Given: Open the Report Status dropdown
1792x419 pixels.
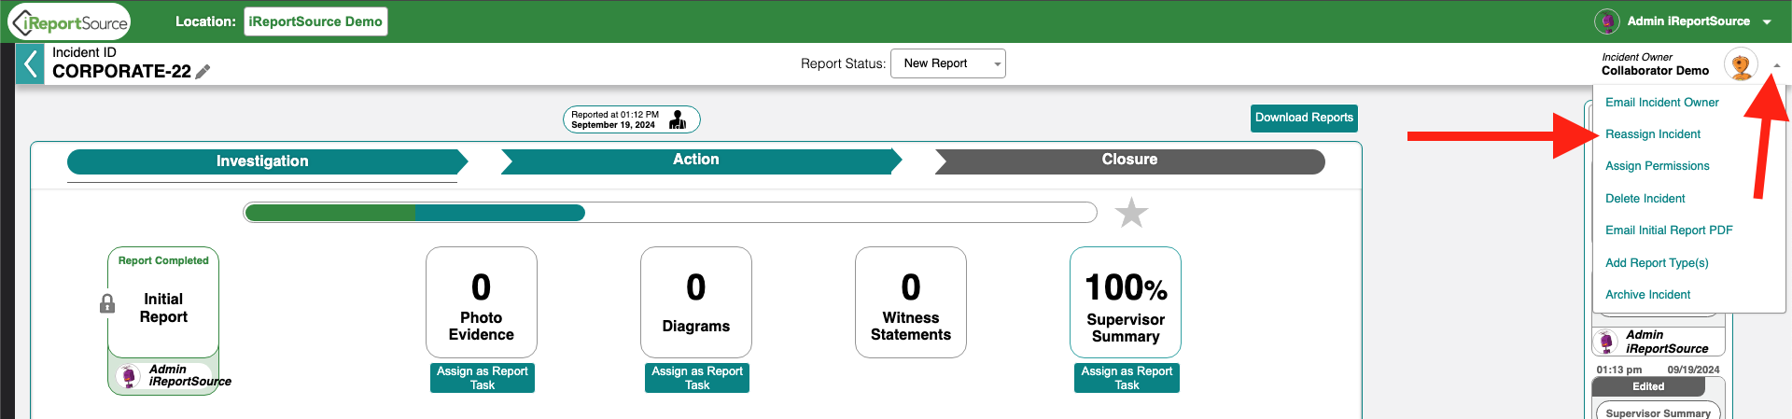Looking at the screenshot, I should [x=948, y=63].
